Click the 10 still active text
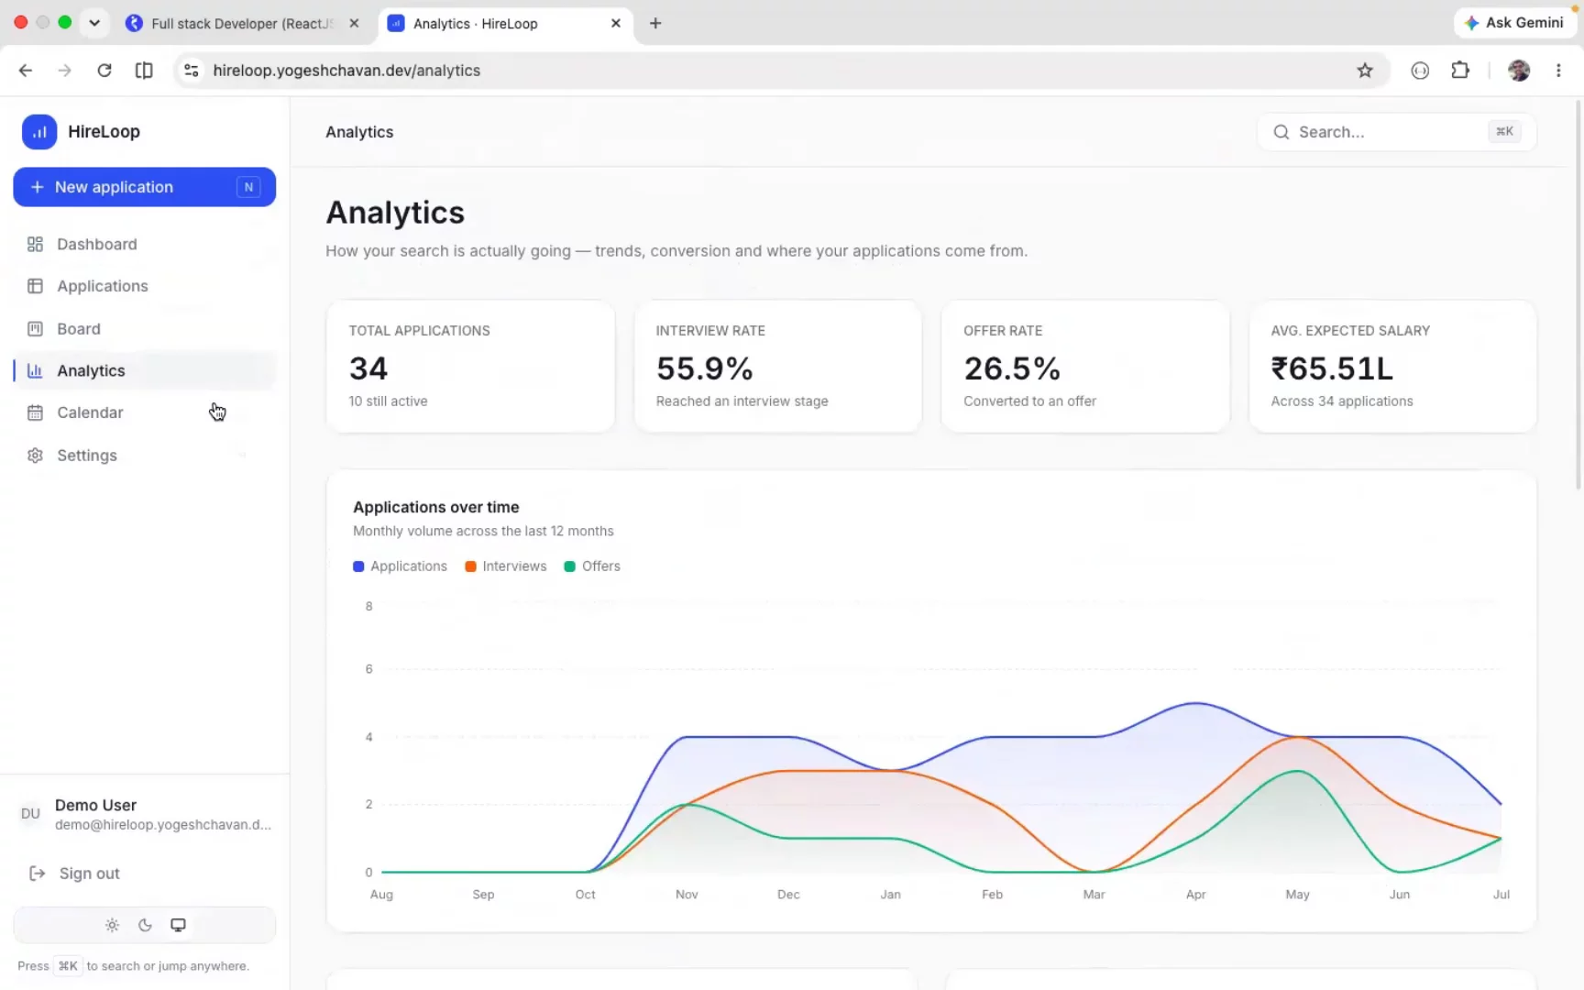The width and height of the screenshot is (1584, 990). [x=388, y=401]
